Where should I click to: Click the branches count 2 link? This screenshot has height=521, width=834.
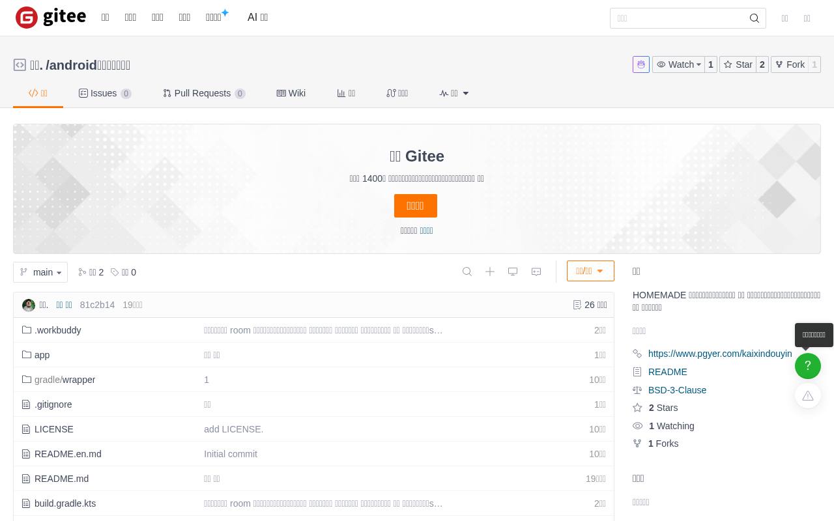click(91, 272)
